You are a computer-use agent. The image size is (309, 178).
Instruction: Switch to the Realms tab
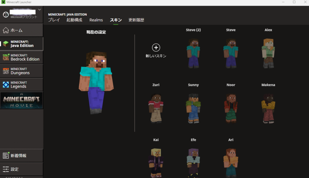(x=96, y=20)
